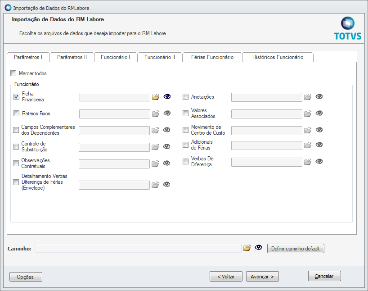Click eye icon beside Anotações

coord(319,96)
